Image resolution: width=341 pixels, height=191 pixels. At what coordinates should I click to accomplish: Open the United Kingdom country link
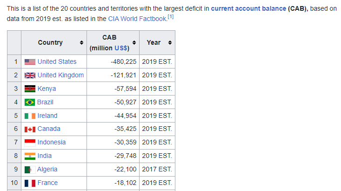(60, 75)
